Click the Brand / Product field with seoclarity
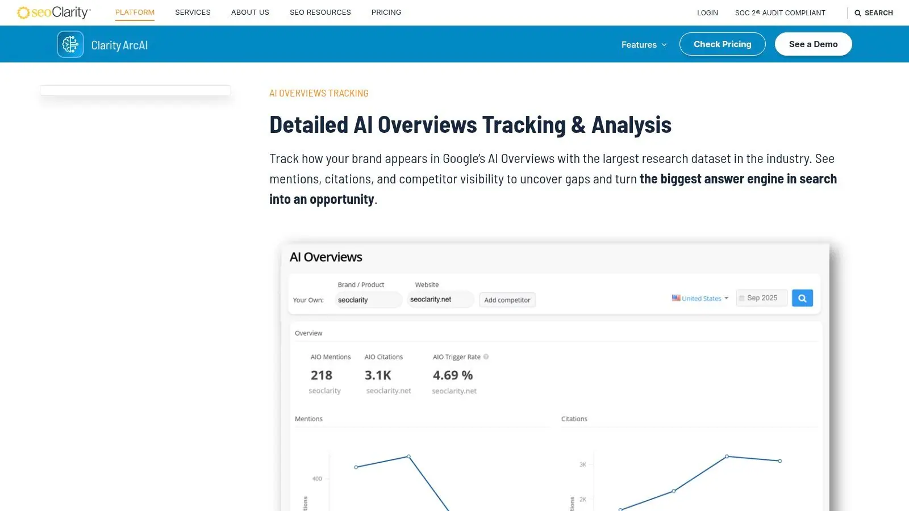This screenshot has height=511, width=909. 368,300
